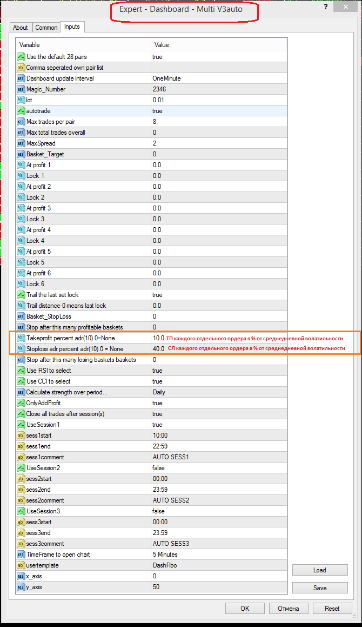Click the Takeprofit value 10.0
362x627 pixels.
point(159,338)
